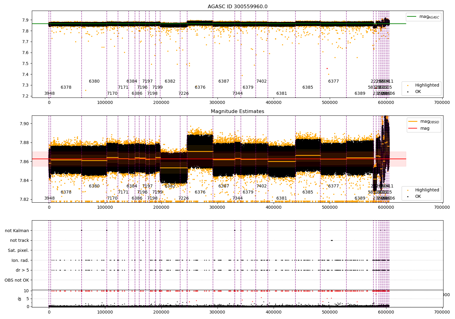Click the '100000' x-axis tick under middle plot
The width and height of the screenshot is (455, 319).
pos(105,208)
